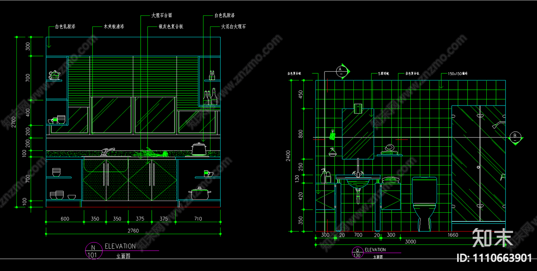The image size is (537, 271).
Task: Select the 5厘明镜 mirror label
Action: tap(384, 73)
